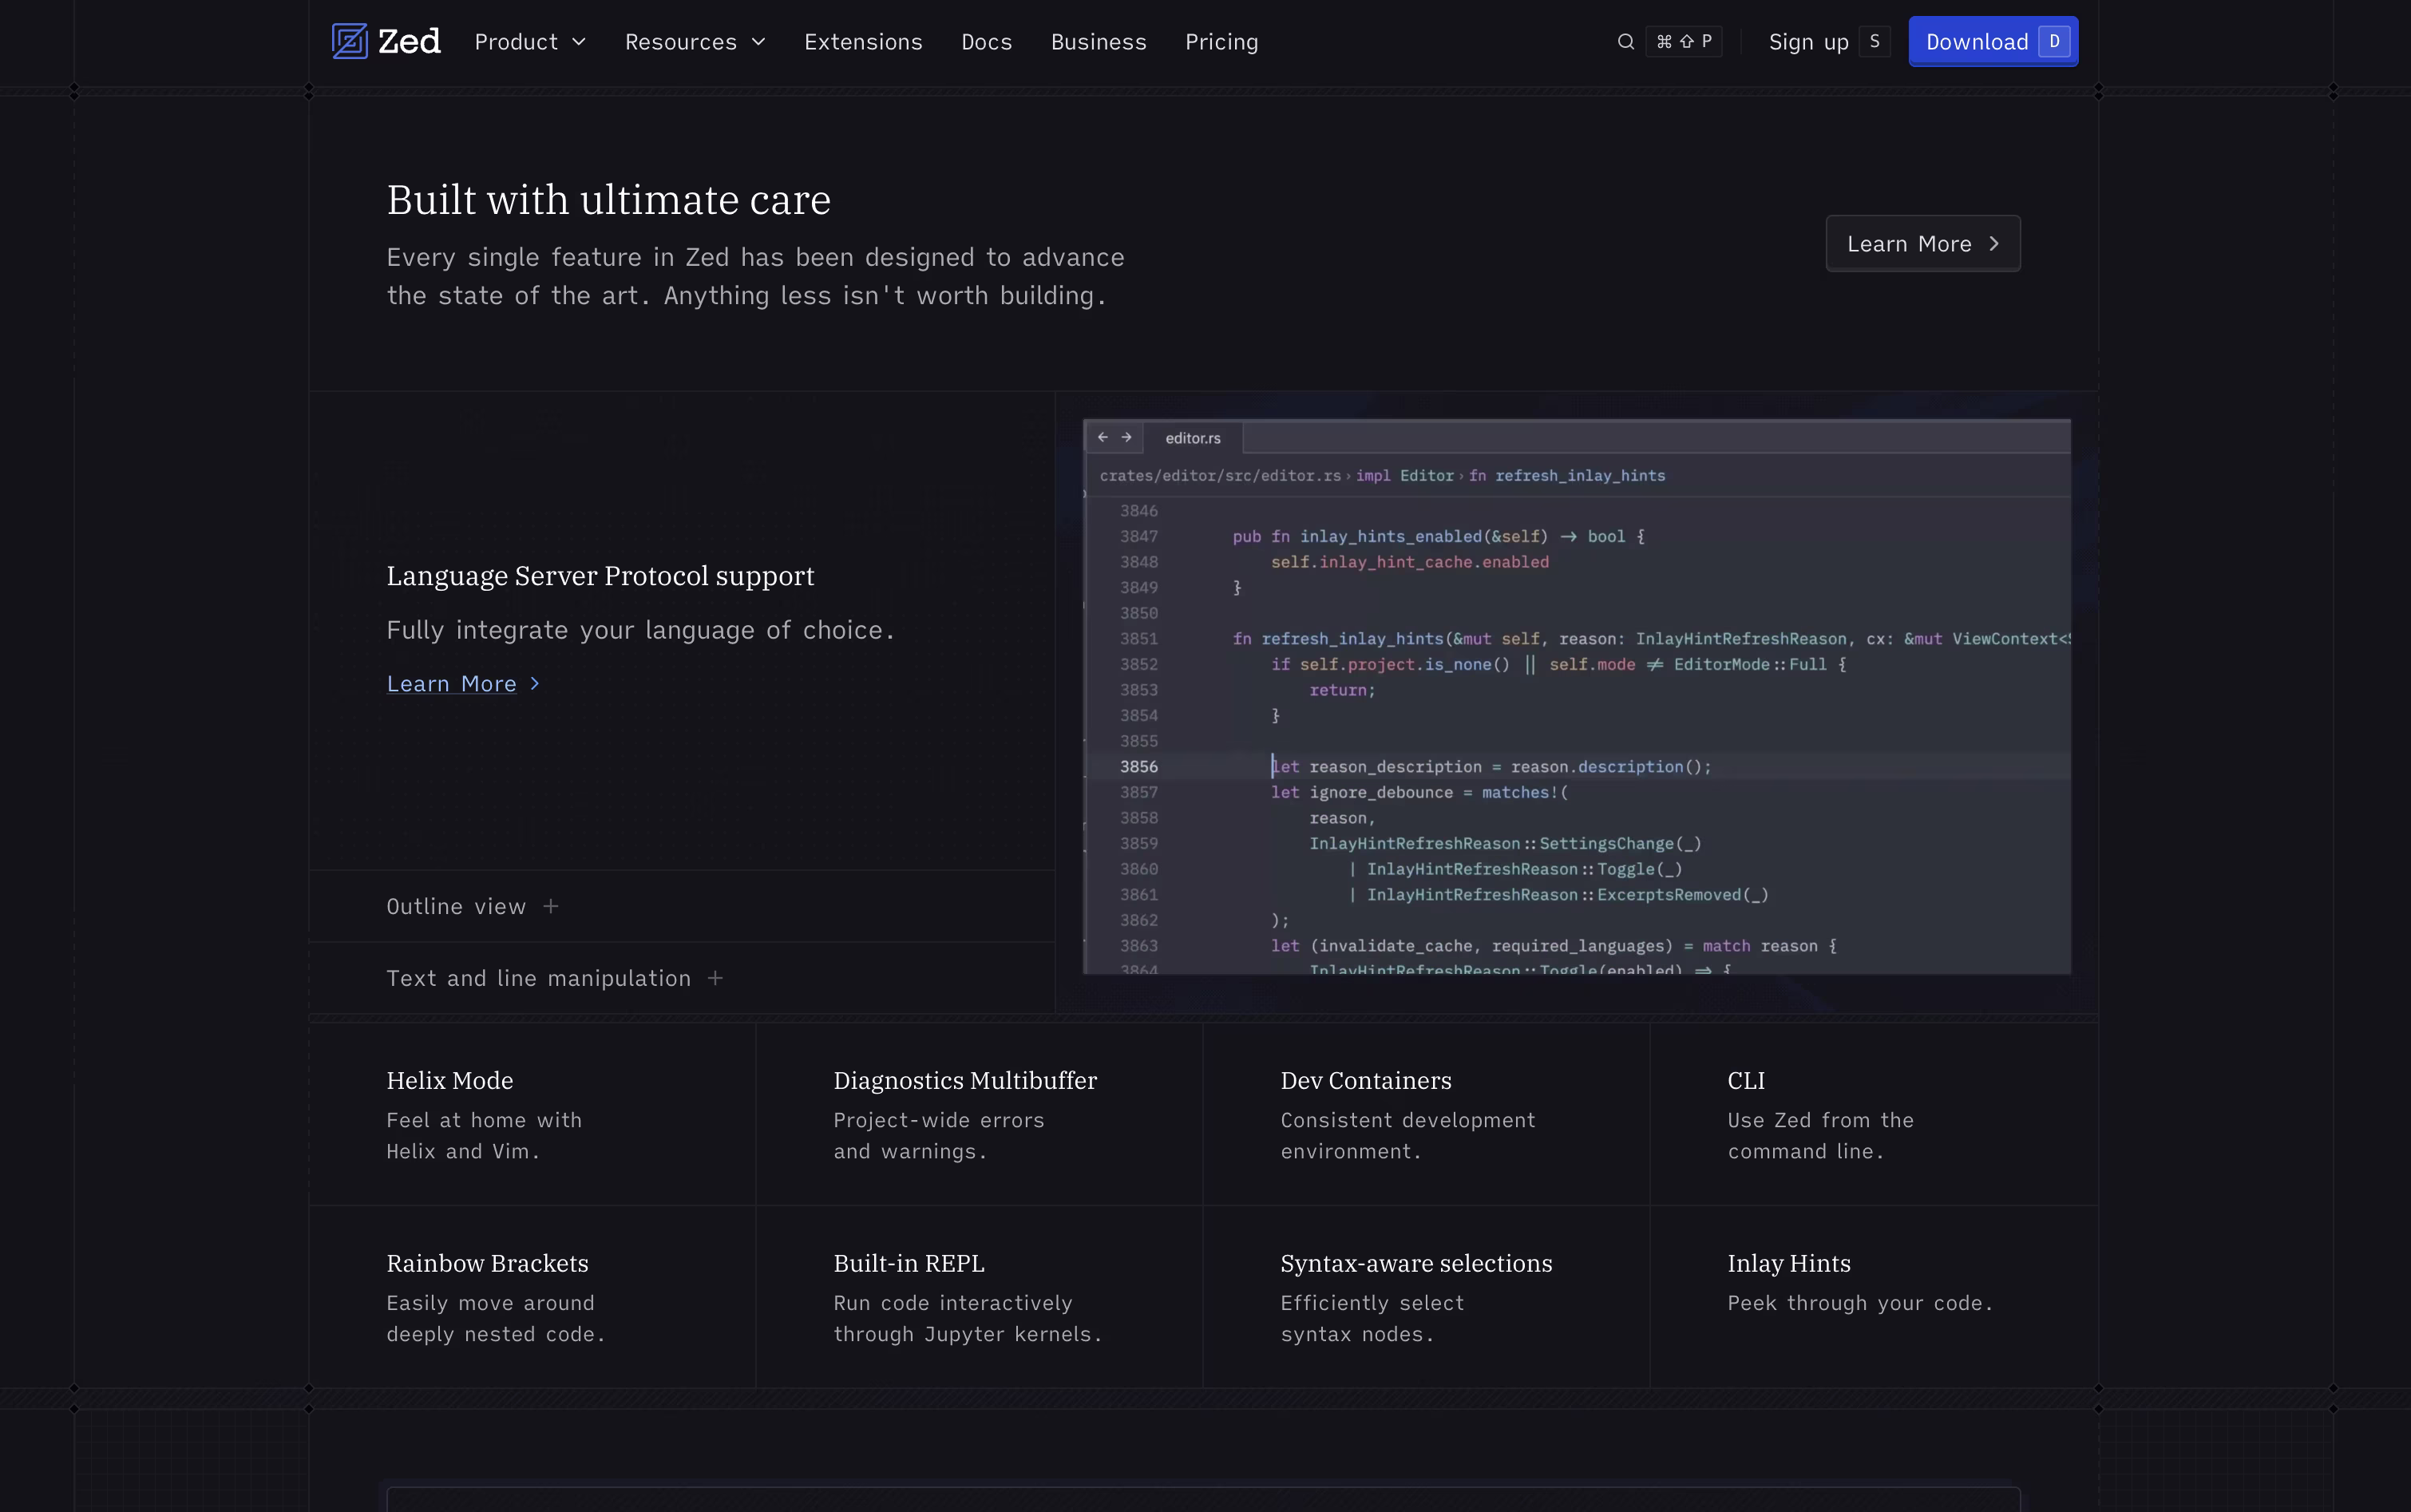Viewport: 2411px width, 1512px height.
Task: Open the Helix Mode feature card
Action: (x=533, y=1115)
